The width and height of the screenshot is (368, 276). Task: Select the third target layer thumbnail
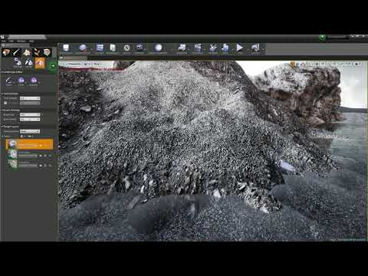coord(12,164)
